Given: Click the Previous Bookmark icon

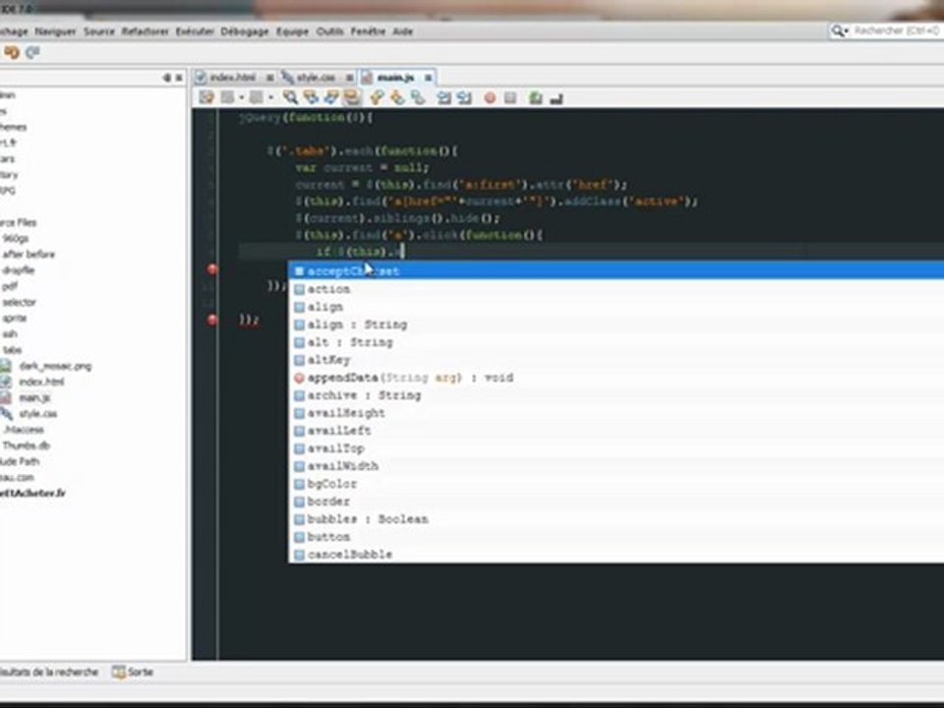Looking at the screenshot, I should (x=377, y=97).
